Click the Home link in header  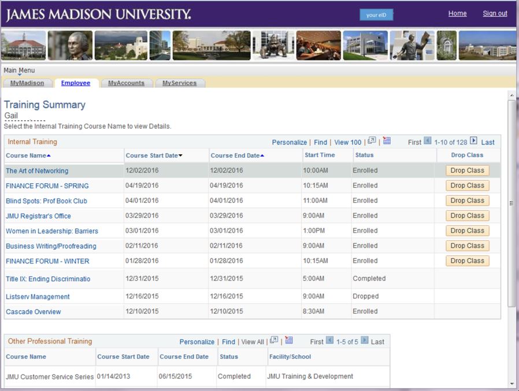[457, 13]
